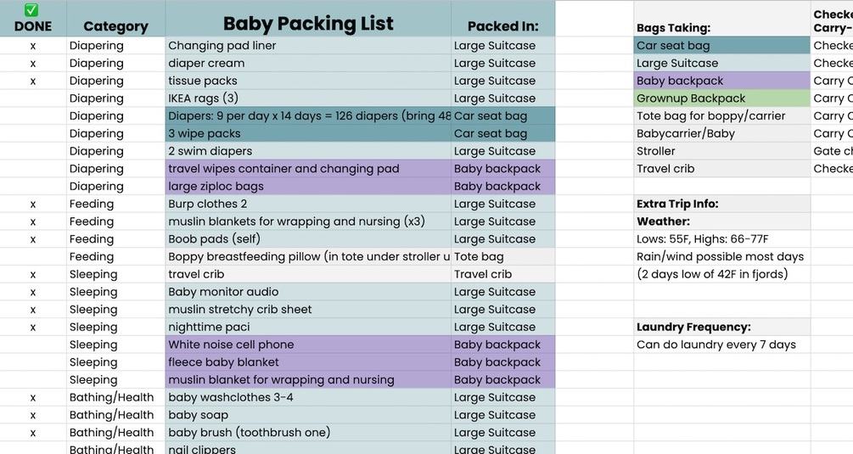This screenshot has width=853, height=454.
Task: Toggle DONE mark for Changing pad liner
Action: (x=33, y=46)
